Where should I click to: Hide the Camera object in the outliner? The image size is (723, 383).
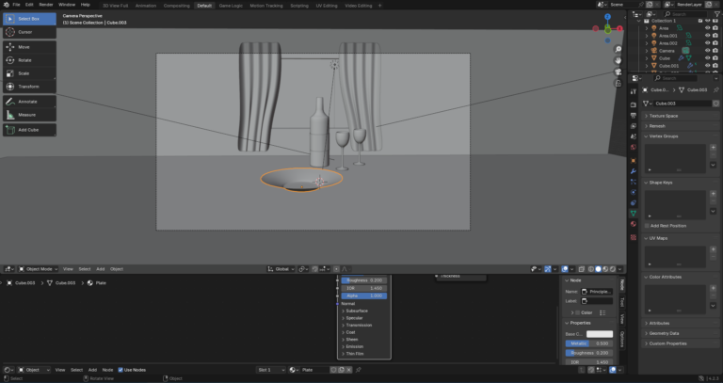(706, 50)
